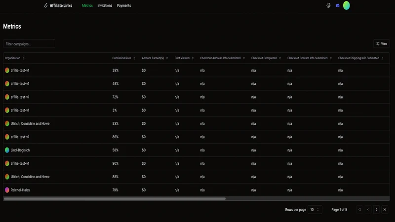Open the Rows per page dropdown

click(315, 210)
